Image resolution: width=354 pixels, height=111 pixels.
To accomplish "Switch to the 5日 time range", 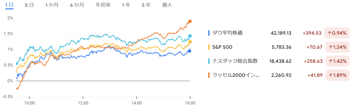I will [x=29, y=5].
